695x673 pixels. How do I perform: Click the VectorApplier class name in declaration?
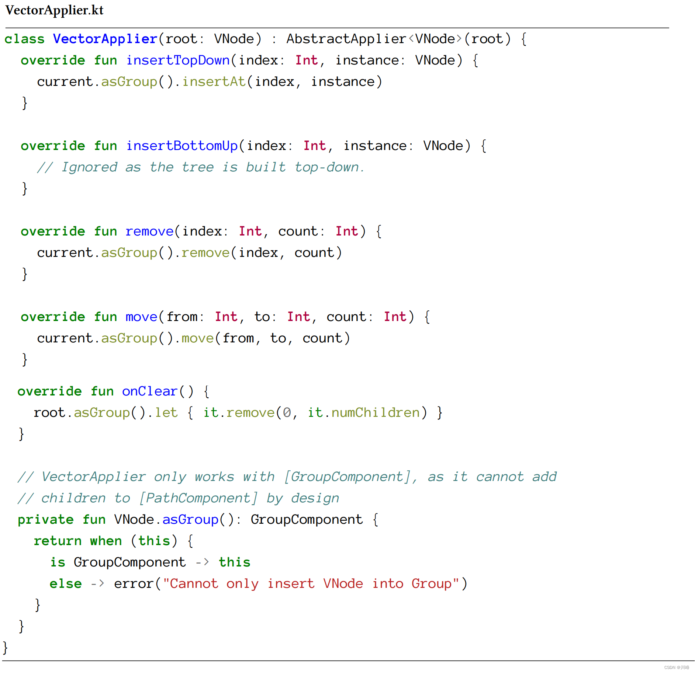point(105,39)
